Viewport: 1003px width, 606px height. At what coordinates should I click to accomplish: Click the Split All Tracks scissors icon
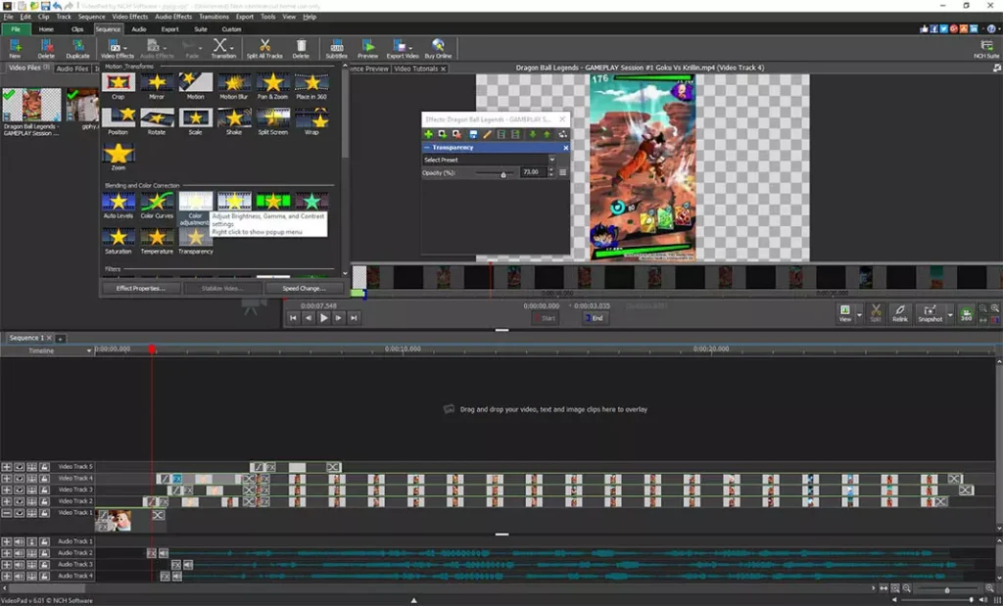coord(264,45)
